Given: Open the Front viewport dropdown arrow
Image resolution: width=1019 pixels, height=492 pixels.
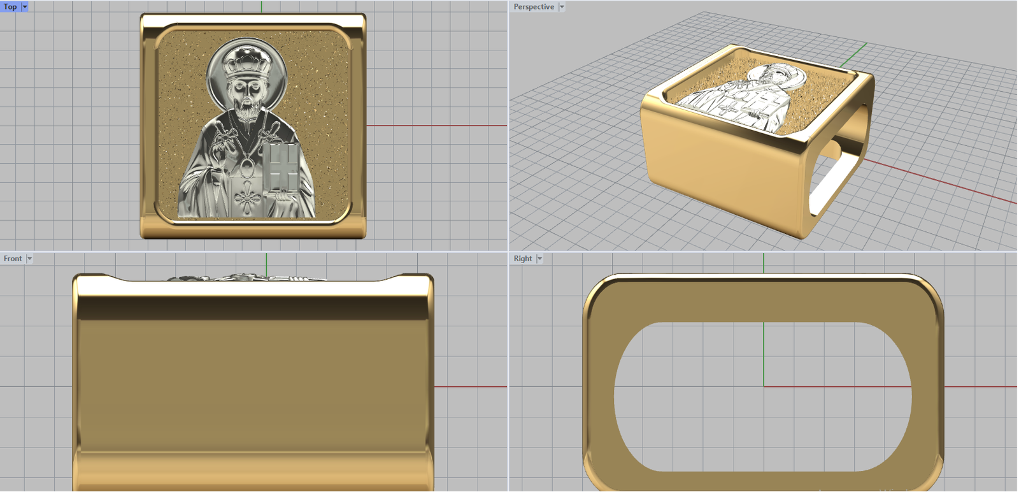Looking at the screenshot, I should 29,259.
